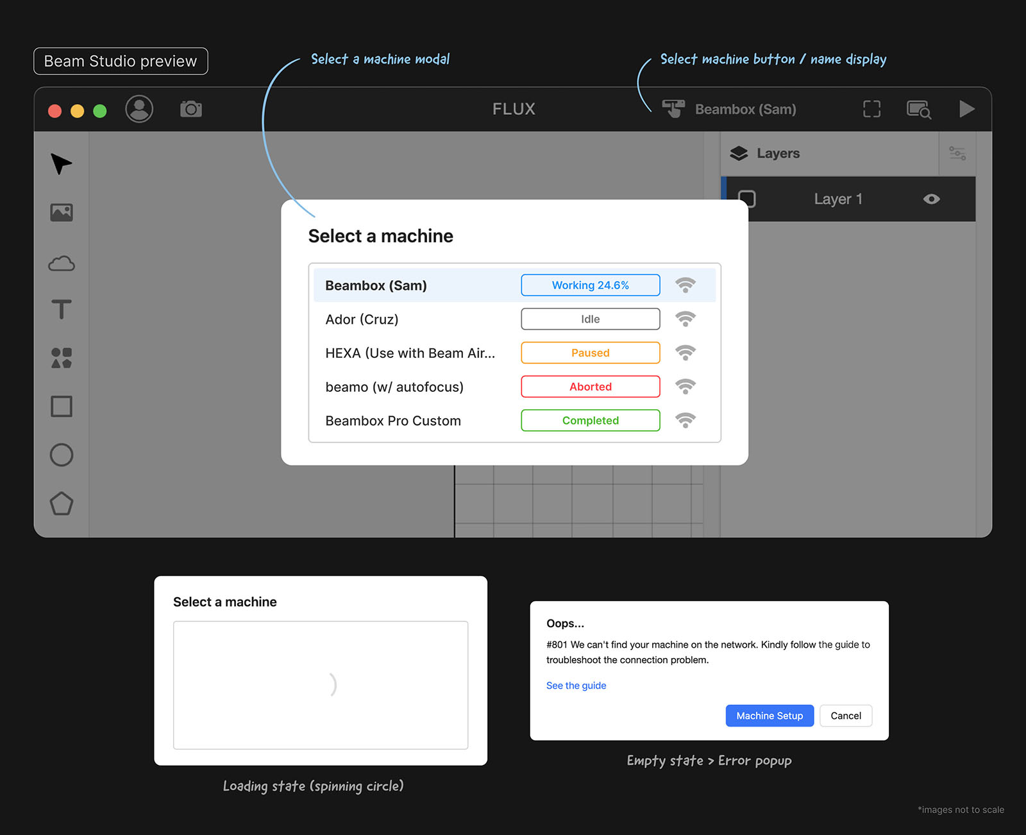1026x835 pixels.
Task: Open layer settings sliders icon
Action: [x=957, y=153]
